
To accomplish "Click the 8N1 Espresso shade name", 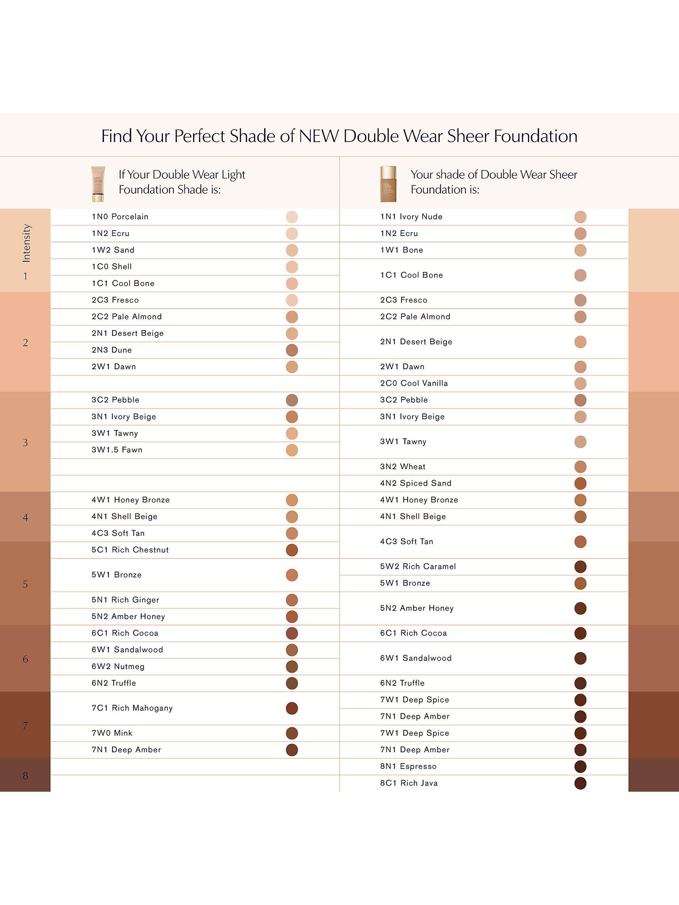I will (408, 766).
